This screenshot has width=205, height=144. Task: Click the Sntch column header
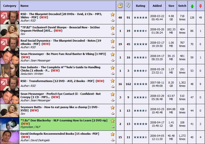tap(182, 6)
